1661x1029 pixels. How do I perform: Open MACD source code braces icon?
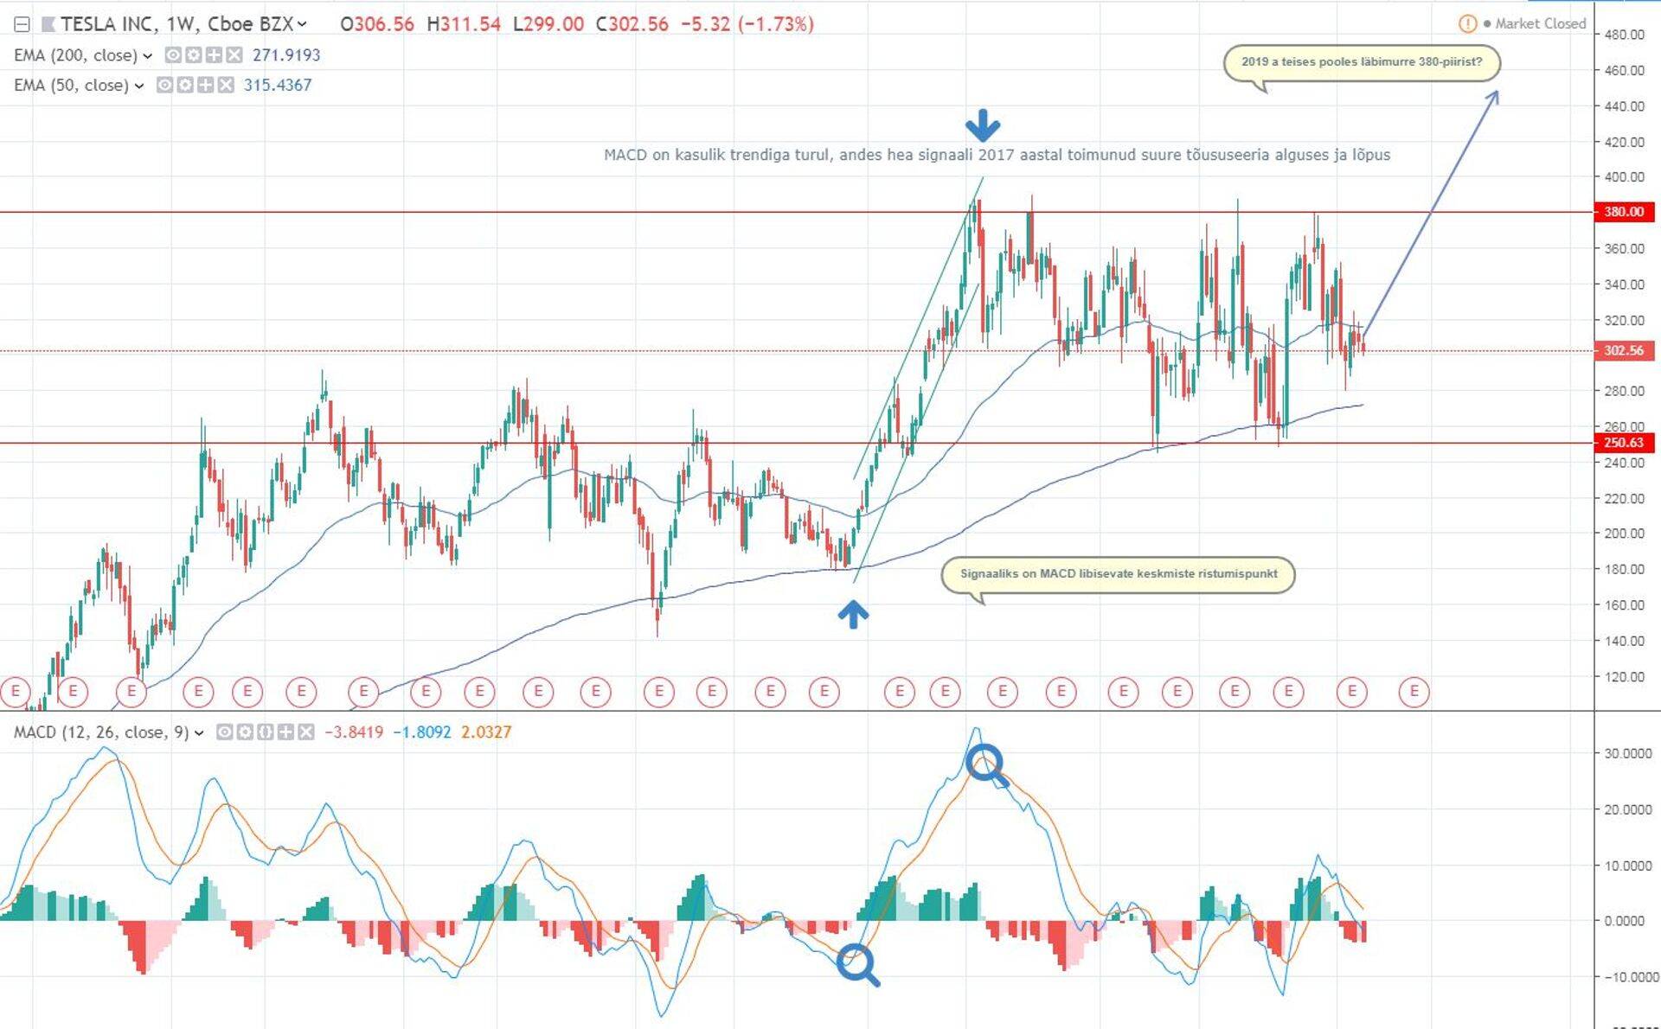(x=265, y=732)
